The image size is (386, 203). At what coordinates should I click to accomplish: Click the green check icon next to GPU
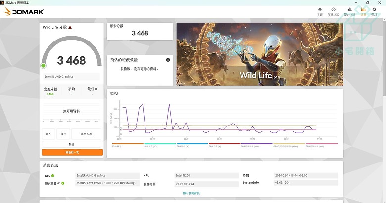(x=53, y=176)
